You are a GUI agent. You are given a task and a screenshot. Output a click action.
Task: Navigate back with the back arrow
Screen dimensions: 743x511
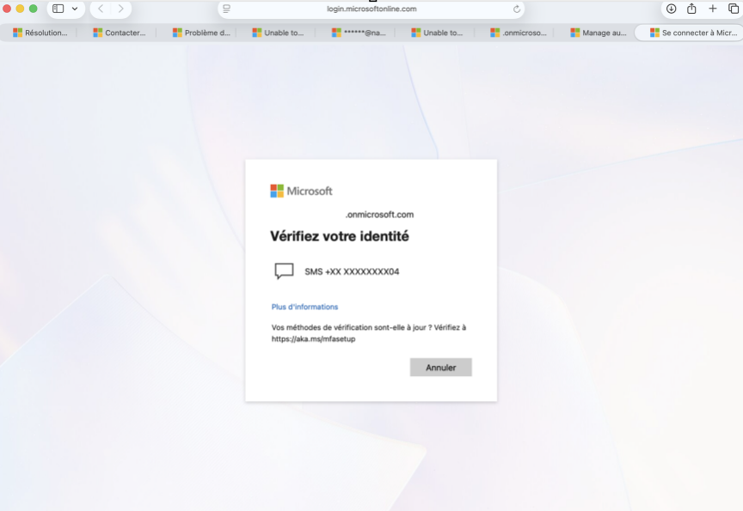pos(100,9)
